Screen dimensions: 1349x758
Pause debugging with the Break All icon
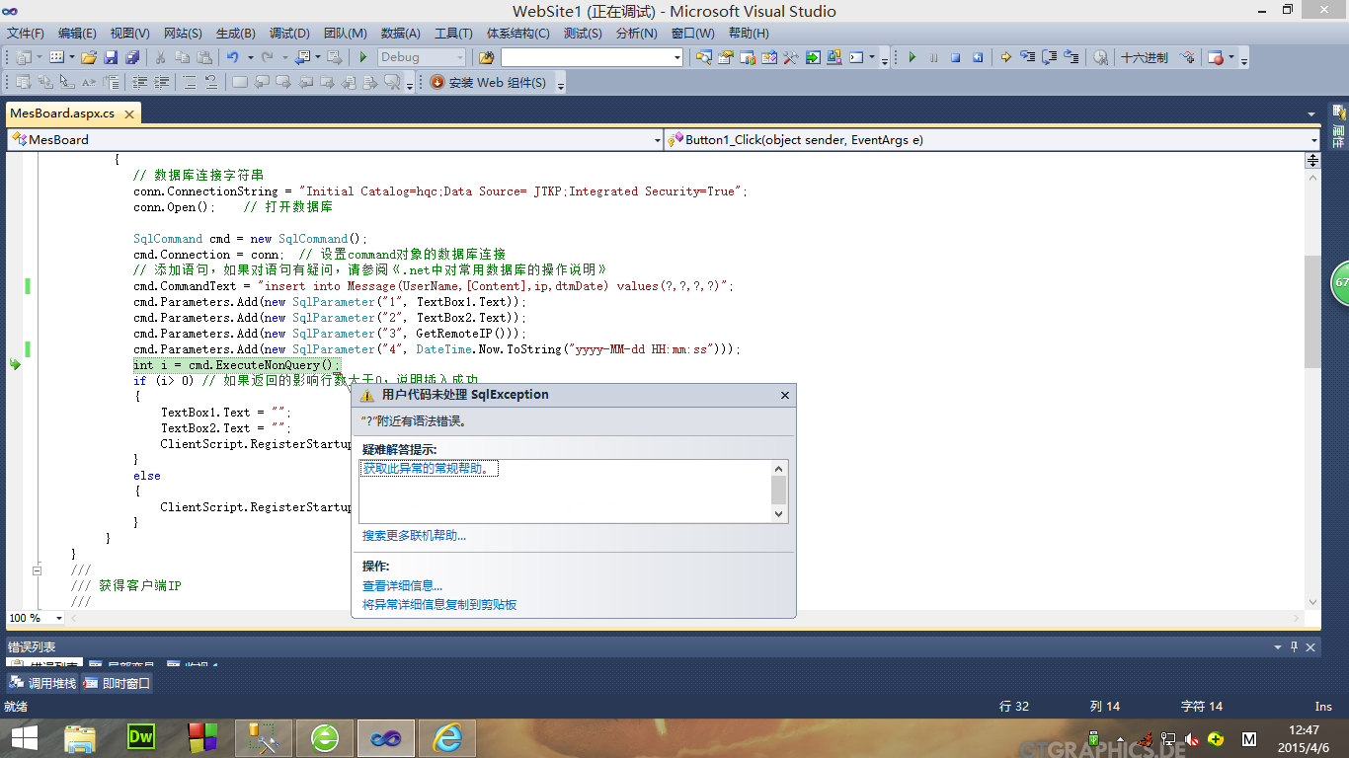pos(933,57)
